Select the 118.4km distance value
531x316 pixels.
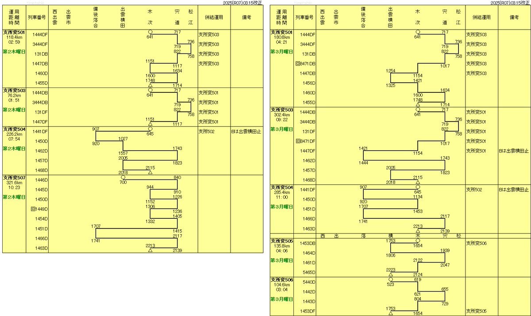pyautogui.click(x=14, y=37)
